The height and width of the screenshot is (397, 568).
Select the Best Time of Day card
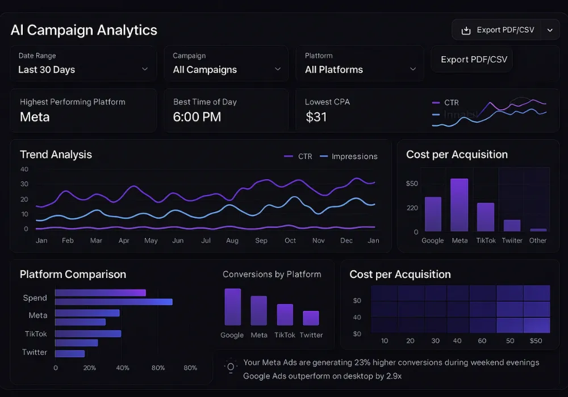226,110
